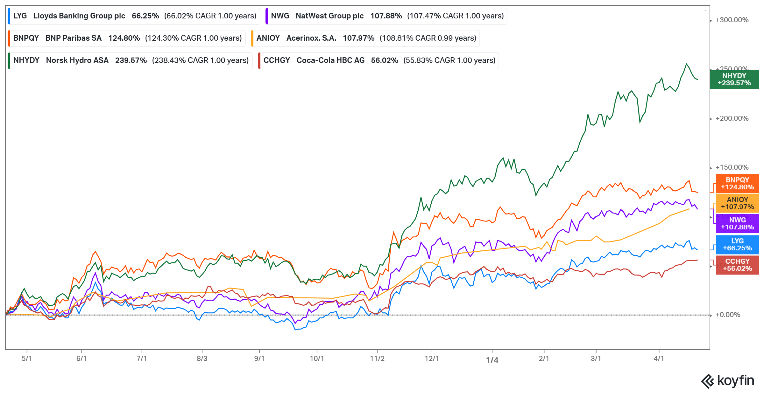This screenshot has height=394, width=764.
Task: Click the +150.00% y-axis label
Action: pyautogui.click(x=732, y=167)
